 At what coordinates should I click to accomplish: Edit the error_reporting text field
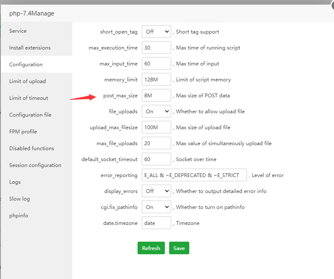[194, 175]
